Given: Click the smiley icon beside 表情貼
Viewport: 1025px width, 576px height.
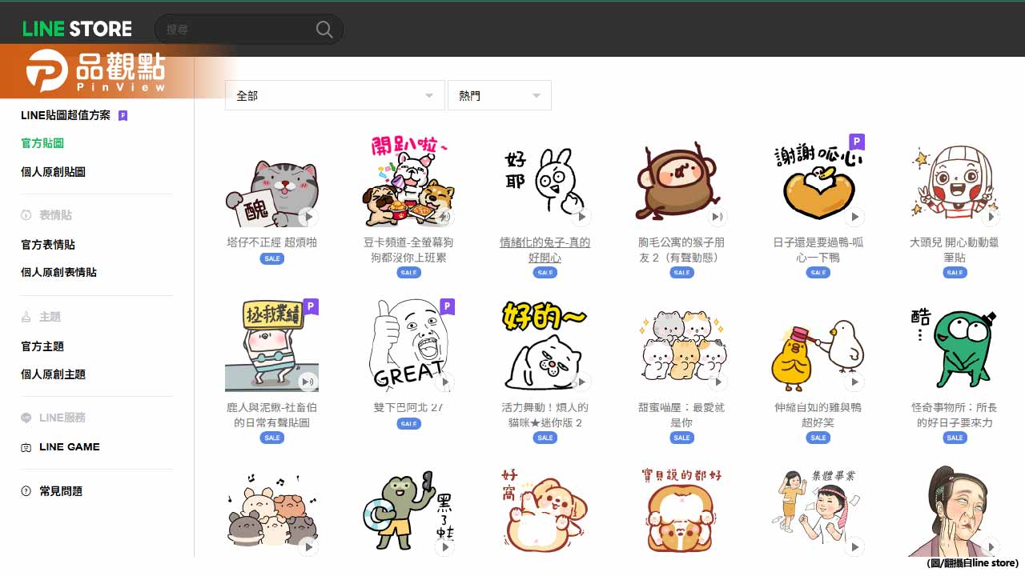Looking at the screenshot, I should [26, 215].
